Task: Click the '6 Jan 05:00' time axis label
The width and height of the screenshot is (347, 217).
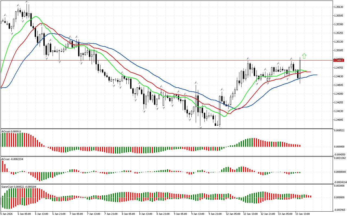Action: pos(24,214)
